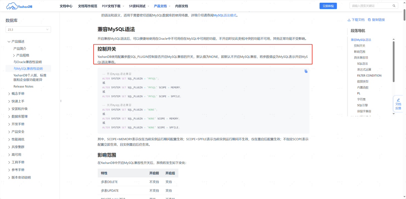Open 内部文档 in top navigation
This screenshot has width=406, height=199.
pyautogui.click(x=182, y=6)
